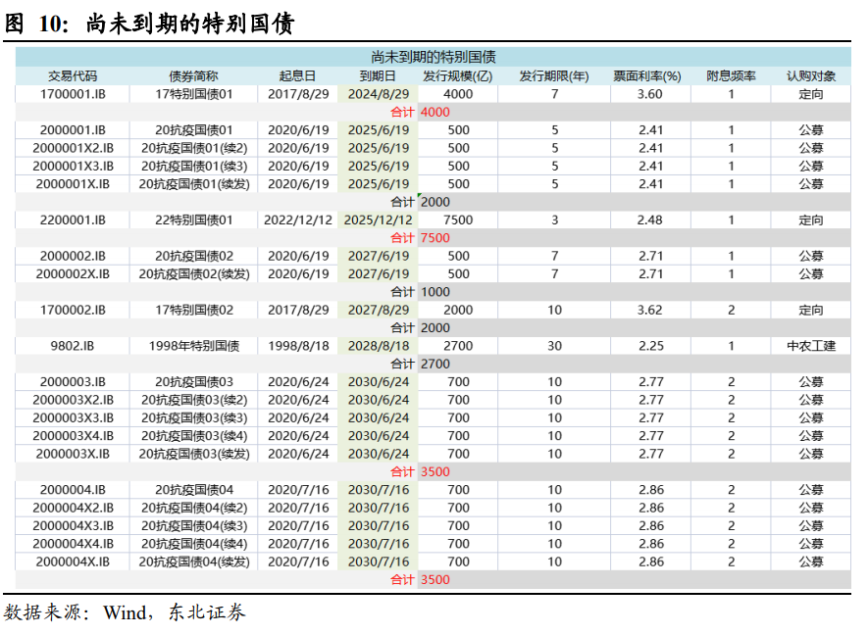Screen dimensions: 868x635
Task: Select code cell 1700002.IB
Action: click(x=73, y=310)
